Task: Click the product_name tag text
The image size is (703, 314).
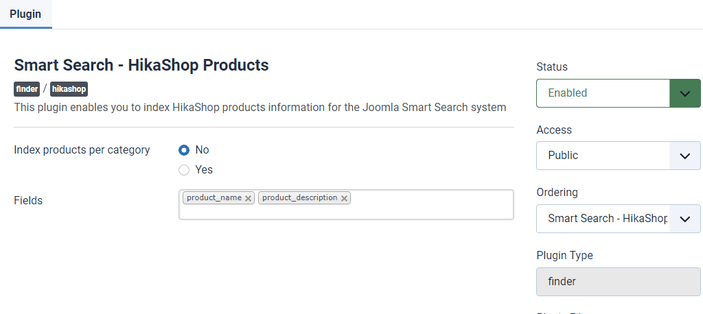Action: pyautogui.click(x=214, y=197)
